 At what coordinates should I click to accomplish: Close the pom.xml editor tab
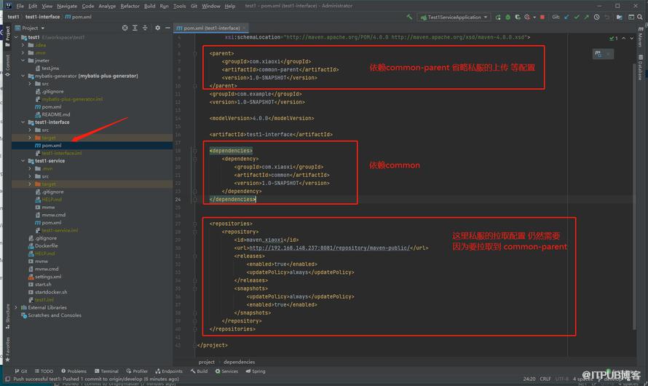(244, 28)
